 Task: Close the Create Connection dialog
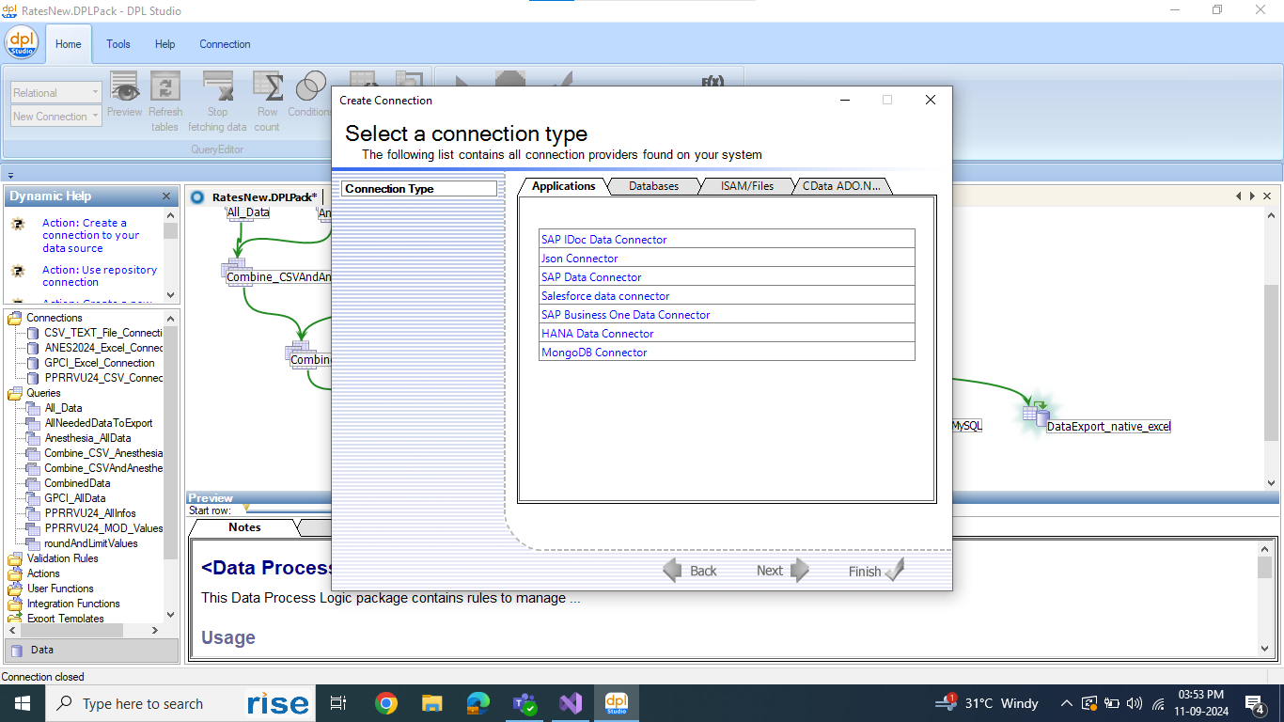930,100
